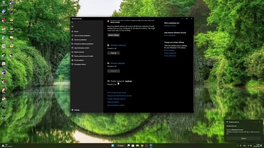Viewport: 264px width, 148px height.
Task: Open Network and Internet troubleshooter link
Action: point(119,96)
